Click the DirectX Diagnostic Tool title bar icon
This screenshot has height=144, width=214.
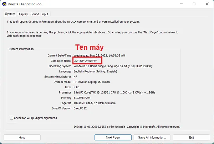4,4
